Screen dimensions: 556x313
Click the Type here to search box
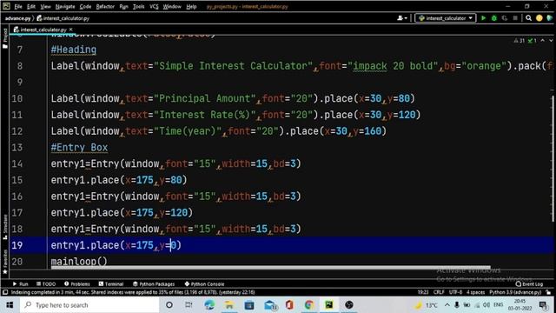pos(89,305)
